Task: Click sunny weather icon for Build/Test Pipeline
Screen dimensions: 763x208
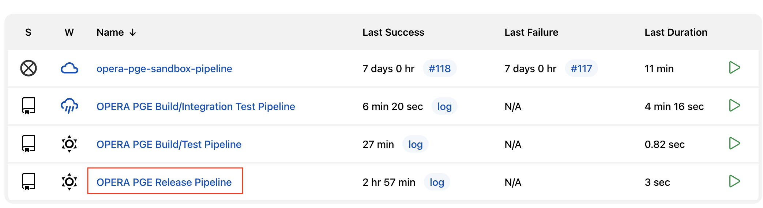Action: tap(69, 144)
